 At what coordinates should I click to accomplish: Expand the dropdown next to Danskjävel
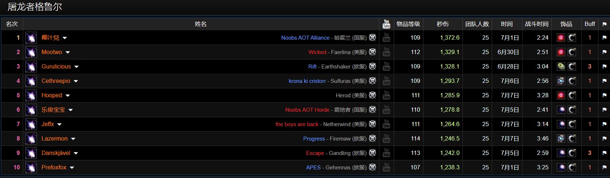(x=76, y=153)
